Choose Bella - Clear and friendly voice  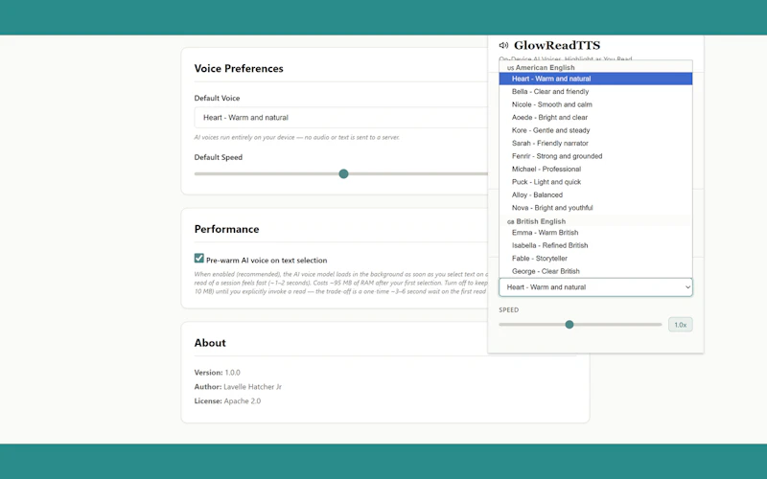point(595,91)
